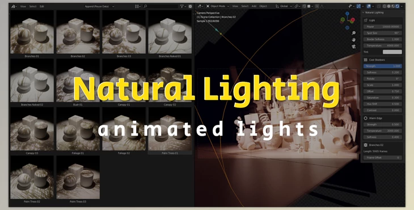The image size is (414, 210).
Task: Click the transform pivot point icon
Action: 297,6
